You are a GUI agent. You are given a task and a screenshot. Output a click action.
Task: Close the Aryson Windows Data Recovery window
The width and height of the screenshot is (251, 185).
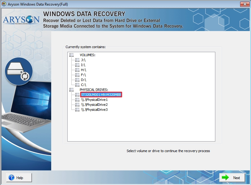(245, 4)
